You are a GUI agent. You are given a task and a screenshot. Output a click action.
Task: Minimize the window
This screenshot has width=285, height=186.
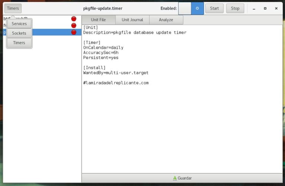pyautogui.click(x=254, y=9)
